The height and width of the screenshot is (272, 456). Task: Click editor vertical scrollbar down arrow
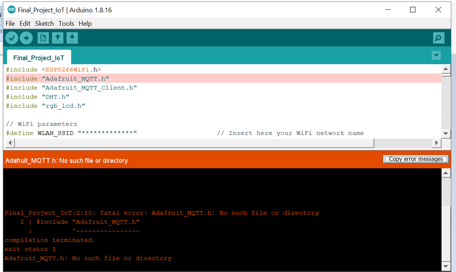(x=446, y=133)
